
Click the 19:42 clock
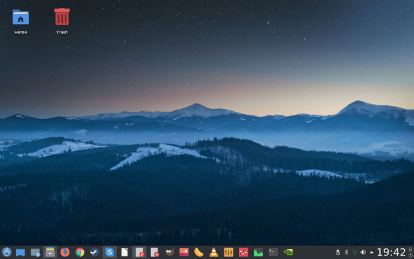tap(391, 252)
